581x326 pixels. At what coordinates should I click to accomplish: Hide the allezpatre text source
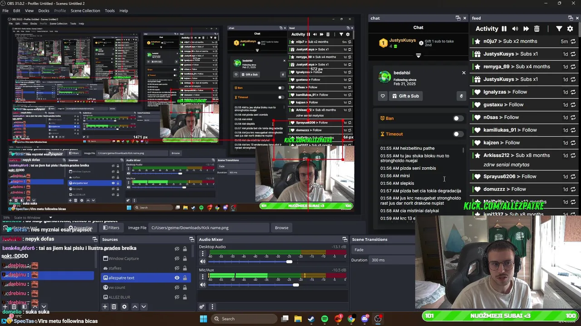177,278
